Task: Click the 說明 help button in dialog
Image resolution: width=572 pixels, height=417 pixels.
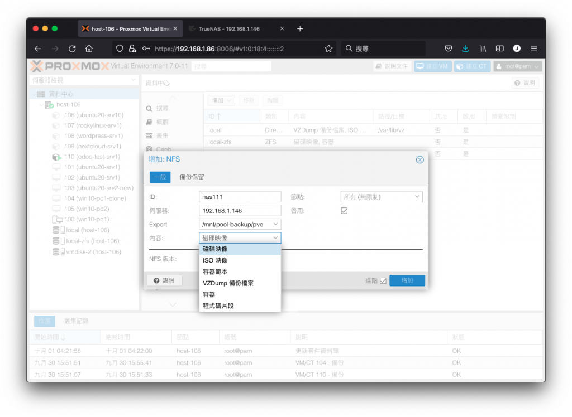Action: (164, 281)
